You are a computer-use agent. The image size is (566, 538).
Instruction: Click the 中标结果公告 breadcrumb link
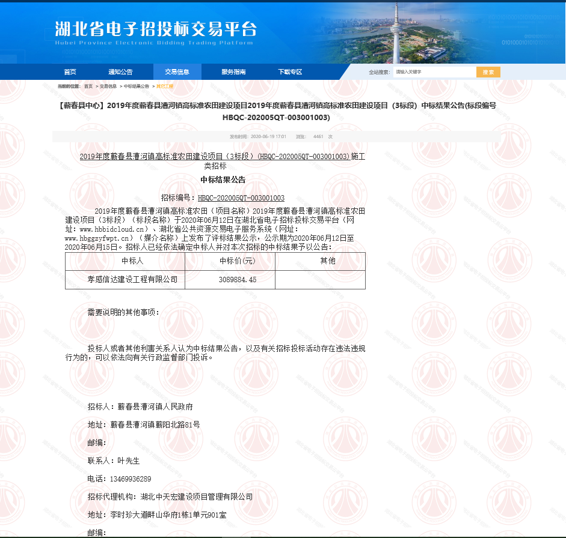(x=137, y=86)
